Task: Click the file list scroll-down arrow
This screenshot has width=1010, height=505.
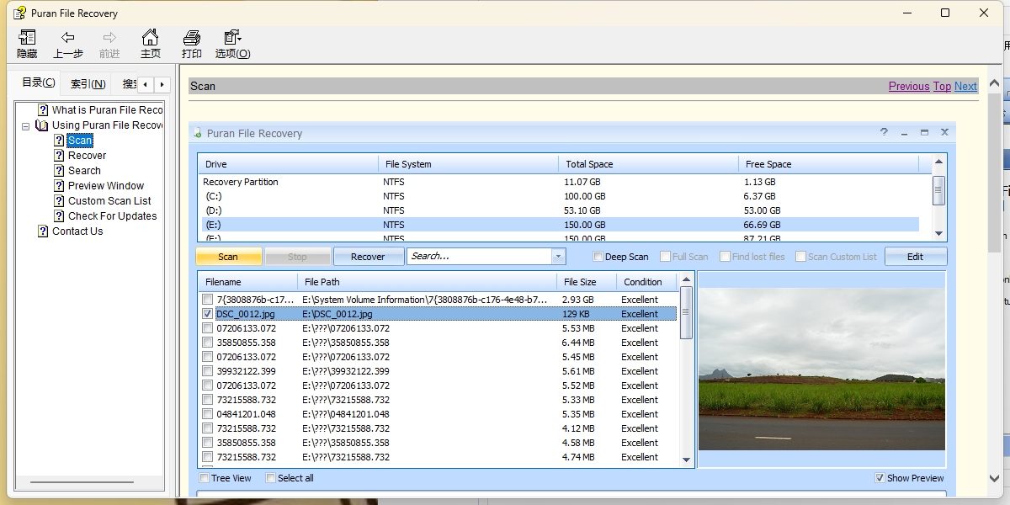Action: 686,460
